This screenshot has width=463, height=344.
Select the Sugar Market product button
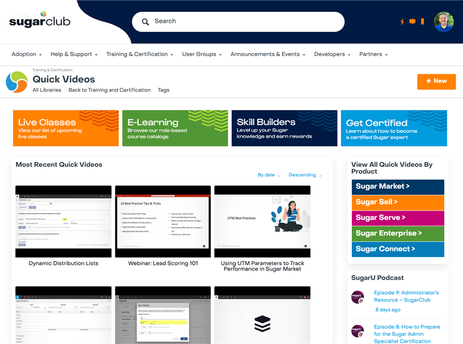[x=397, y=186]
